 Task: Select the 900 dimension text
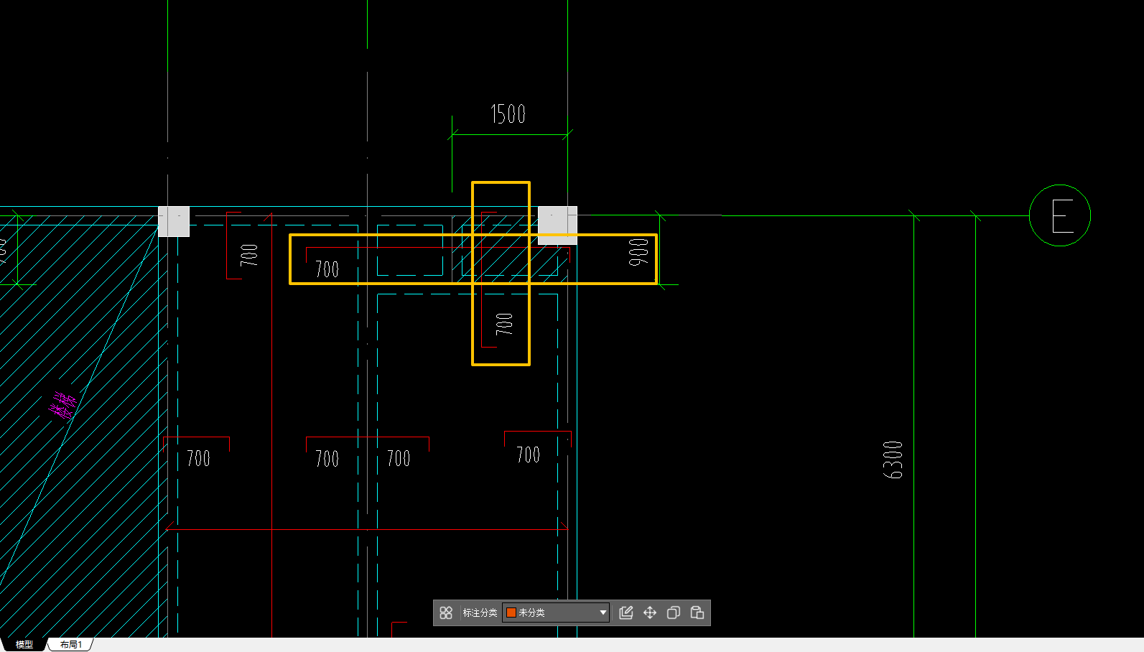(x=638, y=253)
